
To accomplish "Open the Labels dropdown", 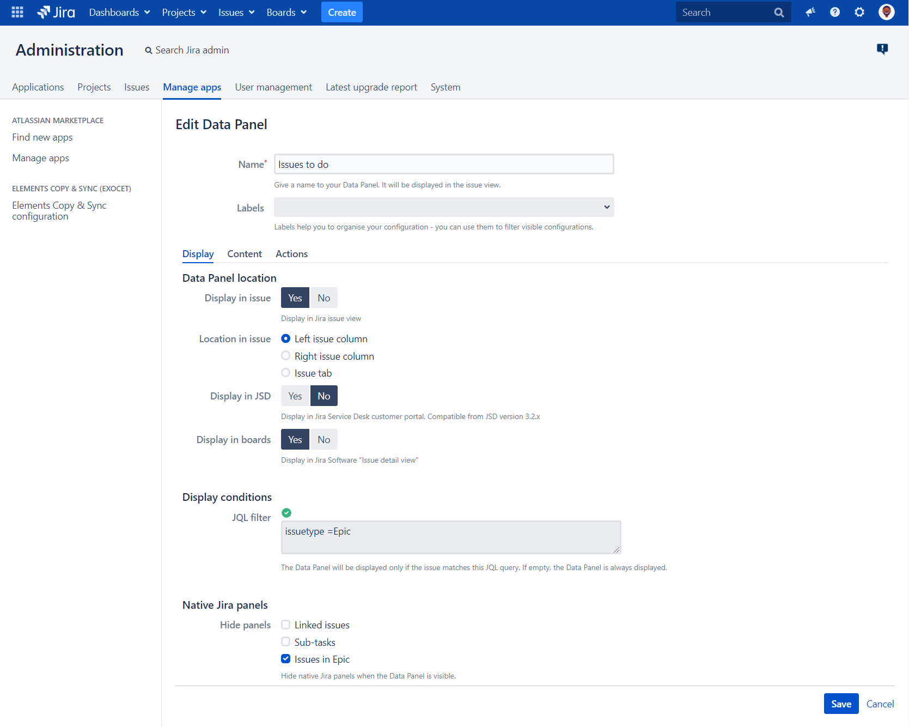I will 443,207.
